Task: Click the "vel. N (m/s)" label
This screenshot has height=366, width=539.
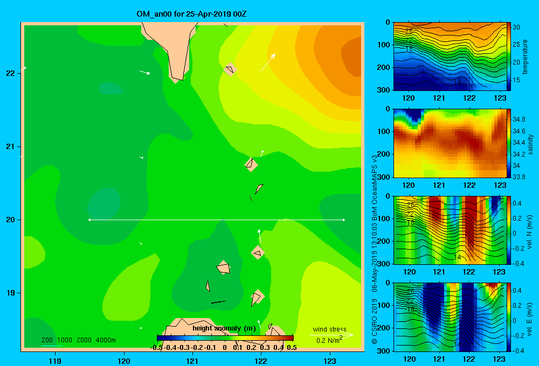Action: tap(530, 232)
